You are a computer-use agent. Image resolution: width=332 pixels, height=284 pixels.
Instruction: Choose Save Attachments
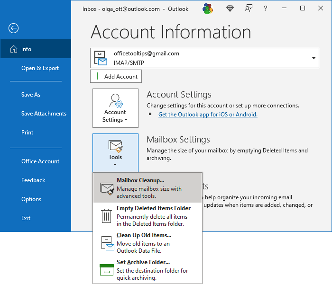point(36,114)
